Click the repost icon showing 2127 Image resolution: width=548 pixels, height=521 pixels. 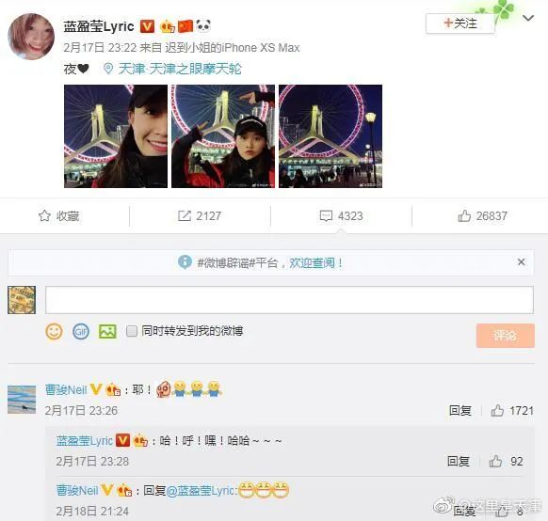coord(185,216)
